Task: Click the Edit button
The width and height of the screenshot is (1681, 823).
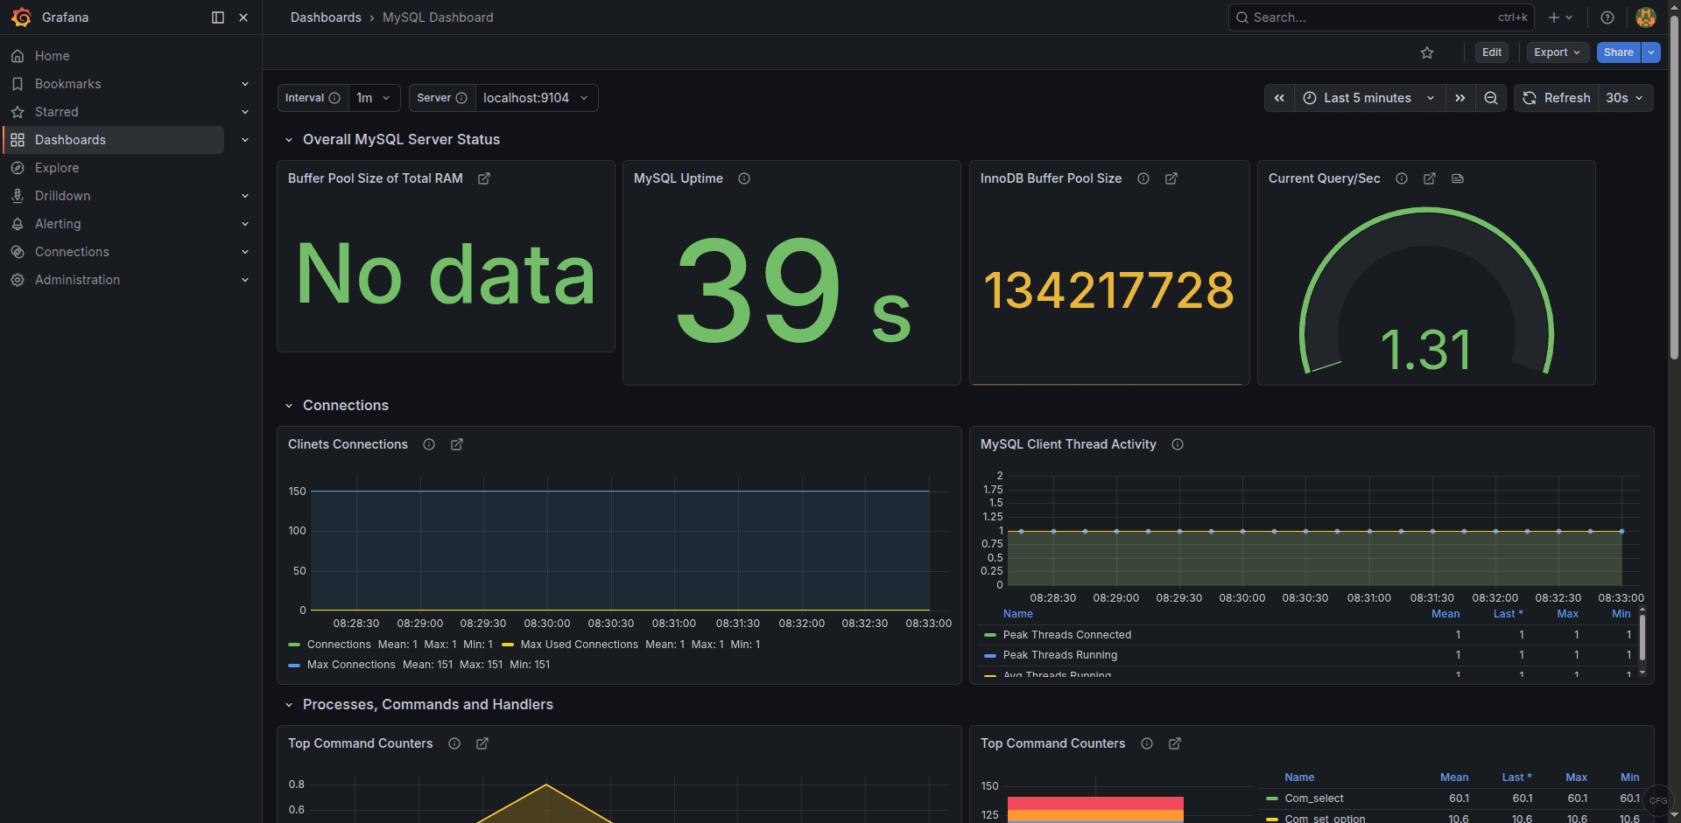Action: tap(1492, 52)
